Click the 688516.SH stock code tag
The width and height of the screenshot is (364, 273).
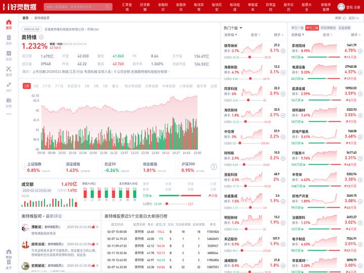[32, 29]
